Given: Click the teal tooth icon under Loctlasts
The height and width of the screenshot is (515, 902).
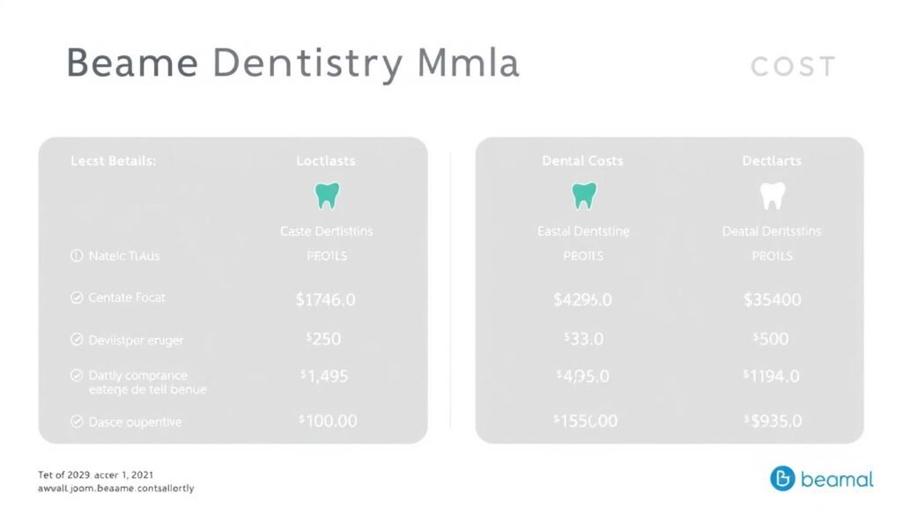Looking at the screenshot, I should [x=326, y=195].
